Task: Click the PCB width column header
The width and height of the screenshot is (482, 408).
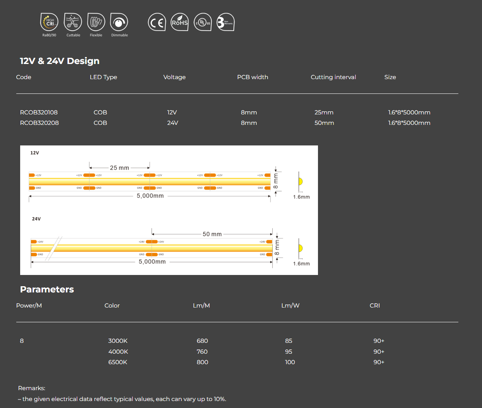Action: (x=252, y=77)
